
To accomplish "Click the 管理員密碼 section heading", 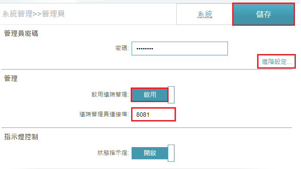I will (x=21, y=33).
